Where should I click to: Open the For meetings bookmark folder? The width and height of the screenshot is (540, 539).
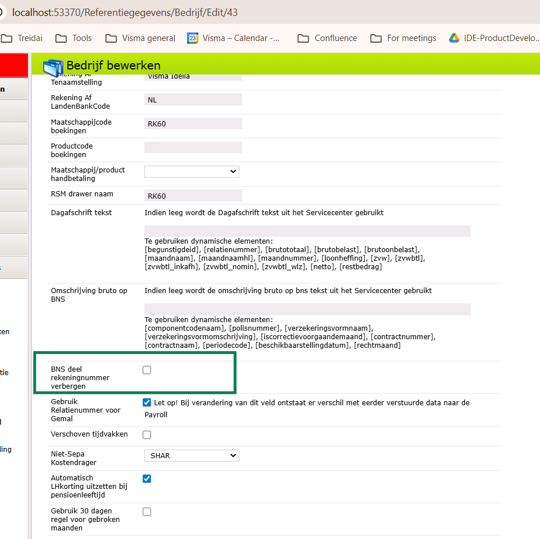click(x=403, y=38)
